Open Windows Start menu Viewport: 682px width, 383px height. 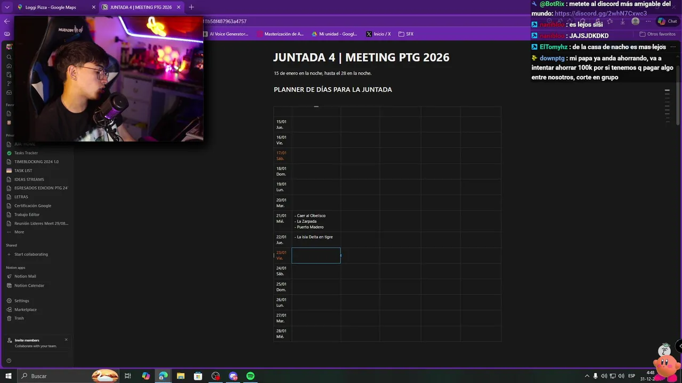tap(9, 376)
